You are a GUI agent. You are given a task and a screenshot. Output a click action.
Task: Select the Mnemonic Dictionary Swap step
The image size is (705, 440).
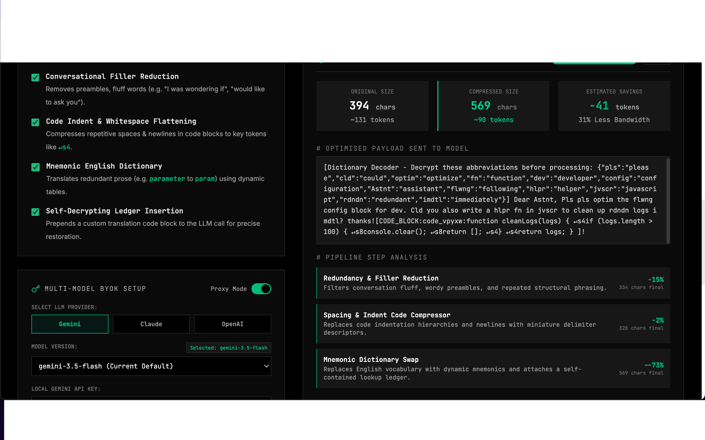[493, 369]
